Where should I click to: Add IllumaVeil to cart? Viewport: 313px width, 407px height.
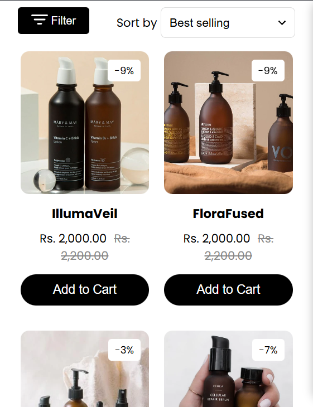[85, 290]
